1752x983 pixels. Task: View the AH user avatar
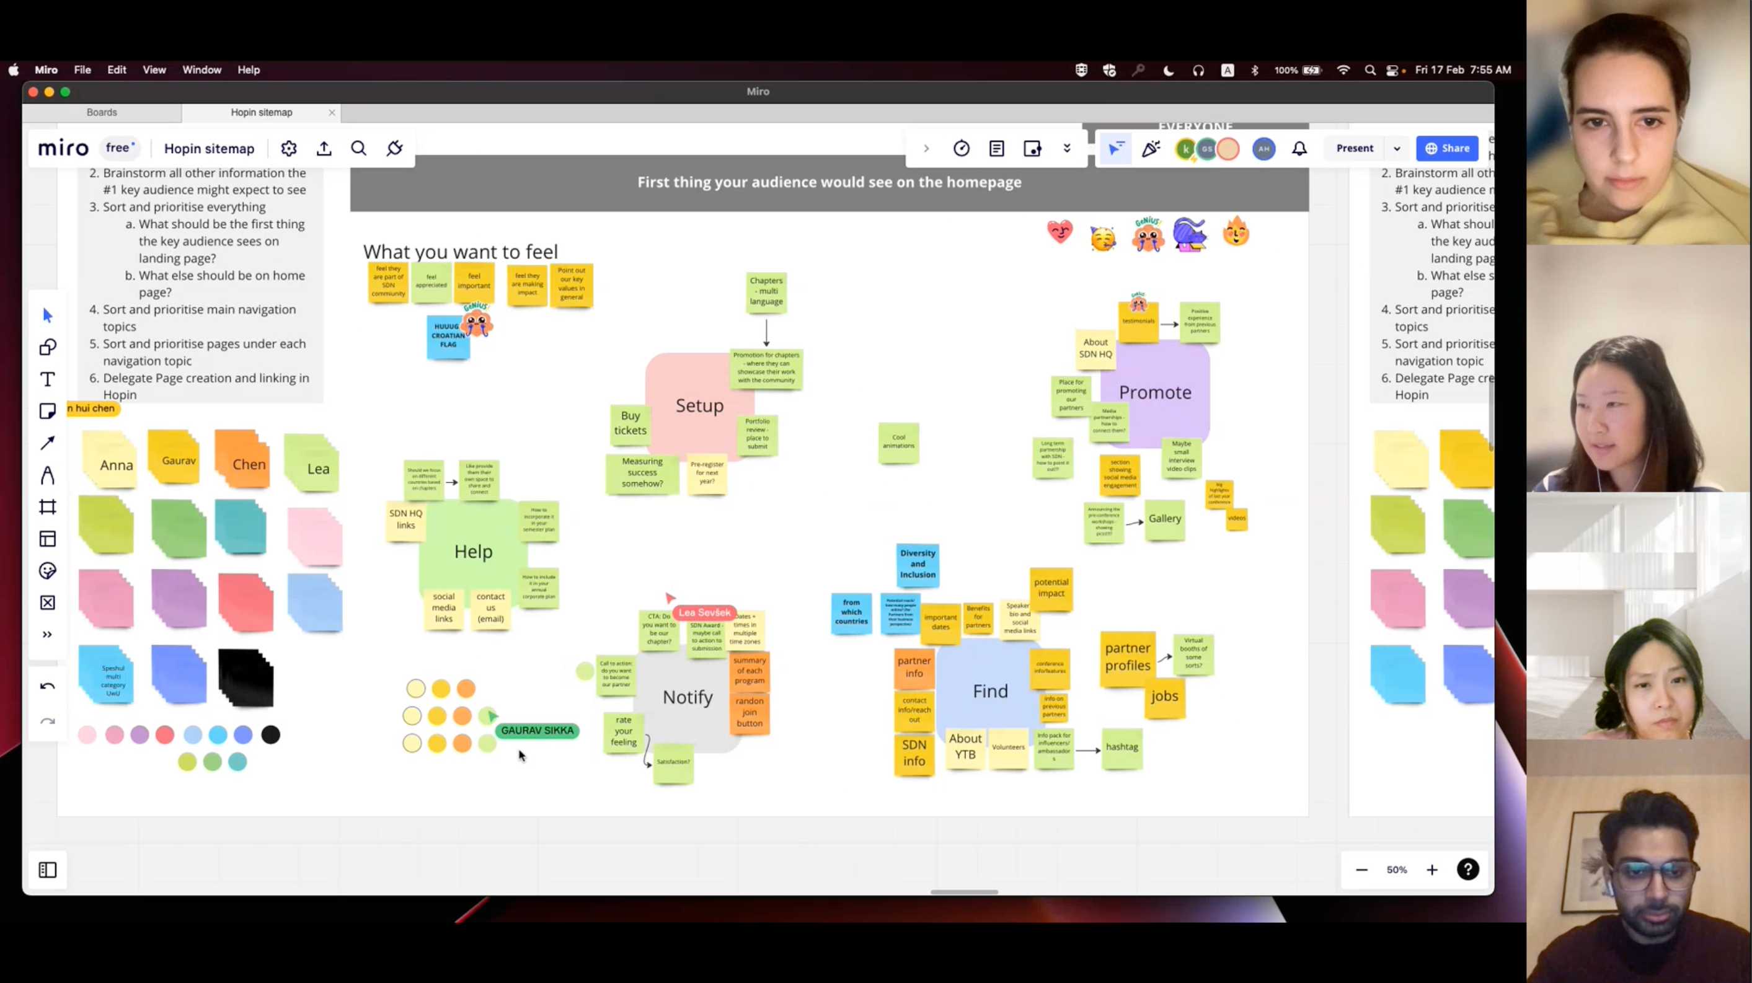tap(1263, 149)
